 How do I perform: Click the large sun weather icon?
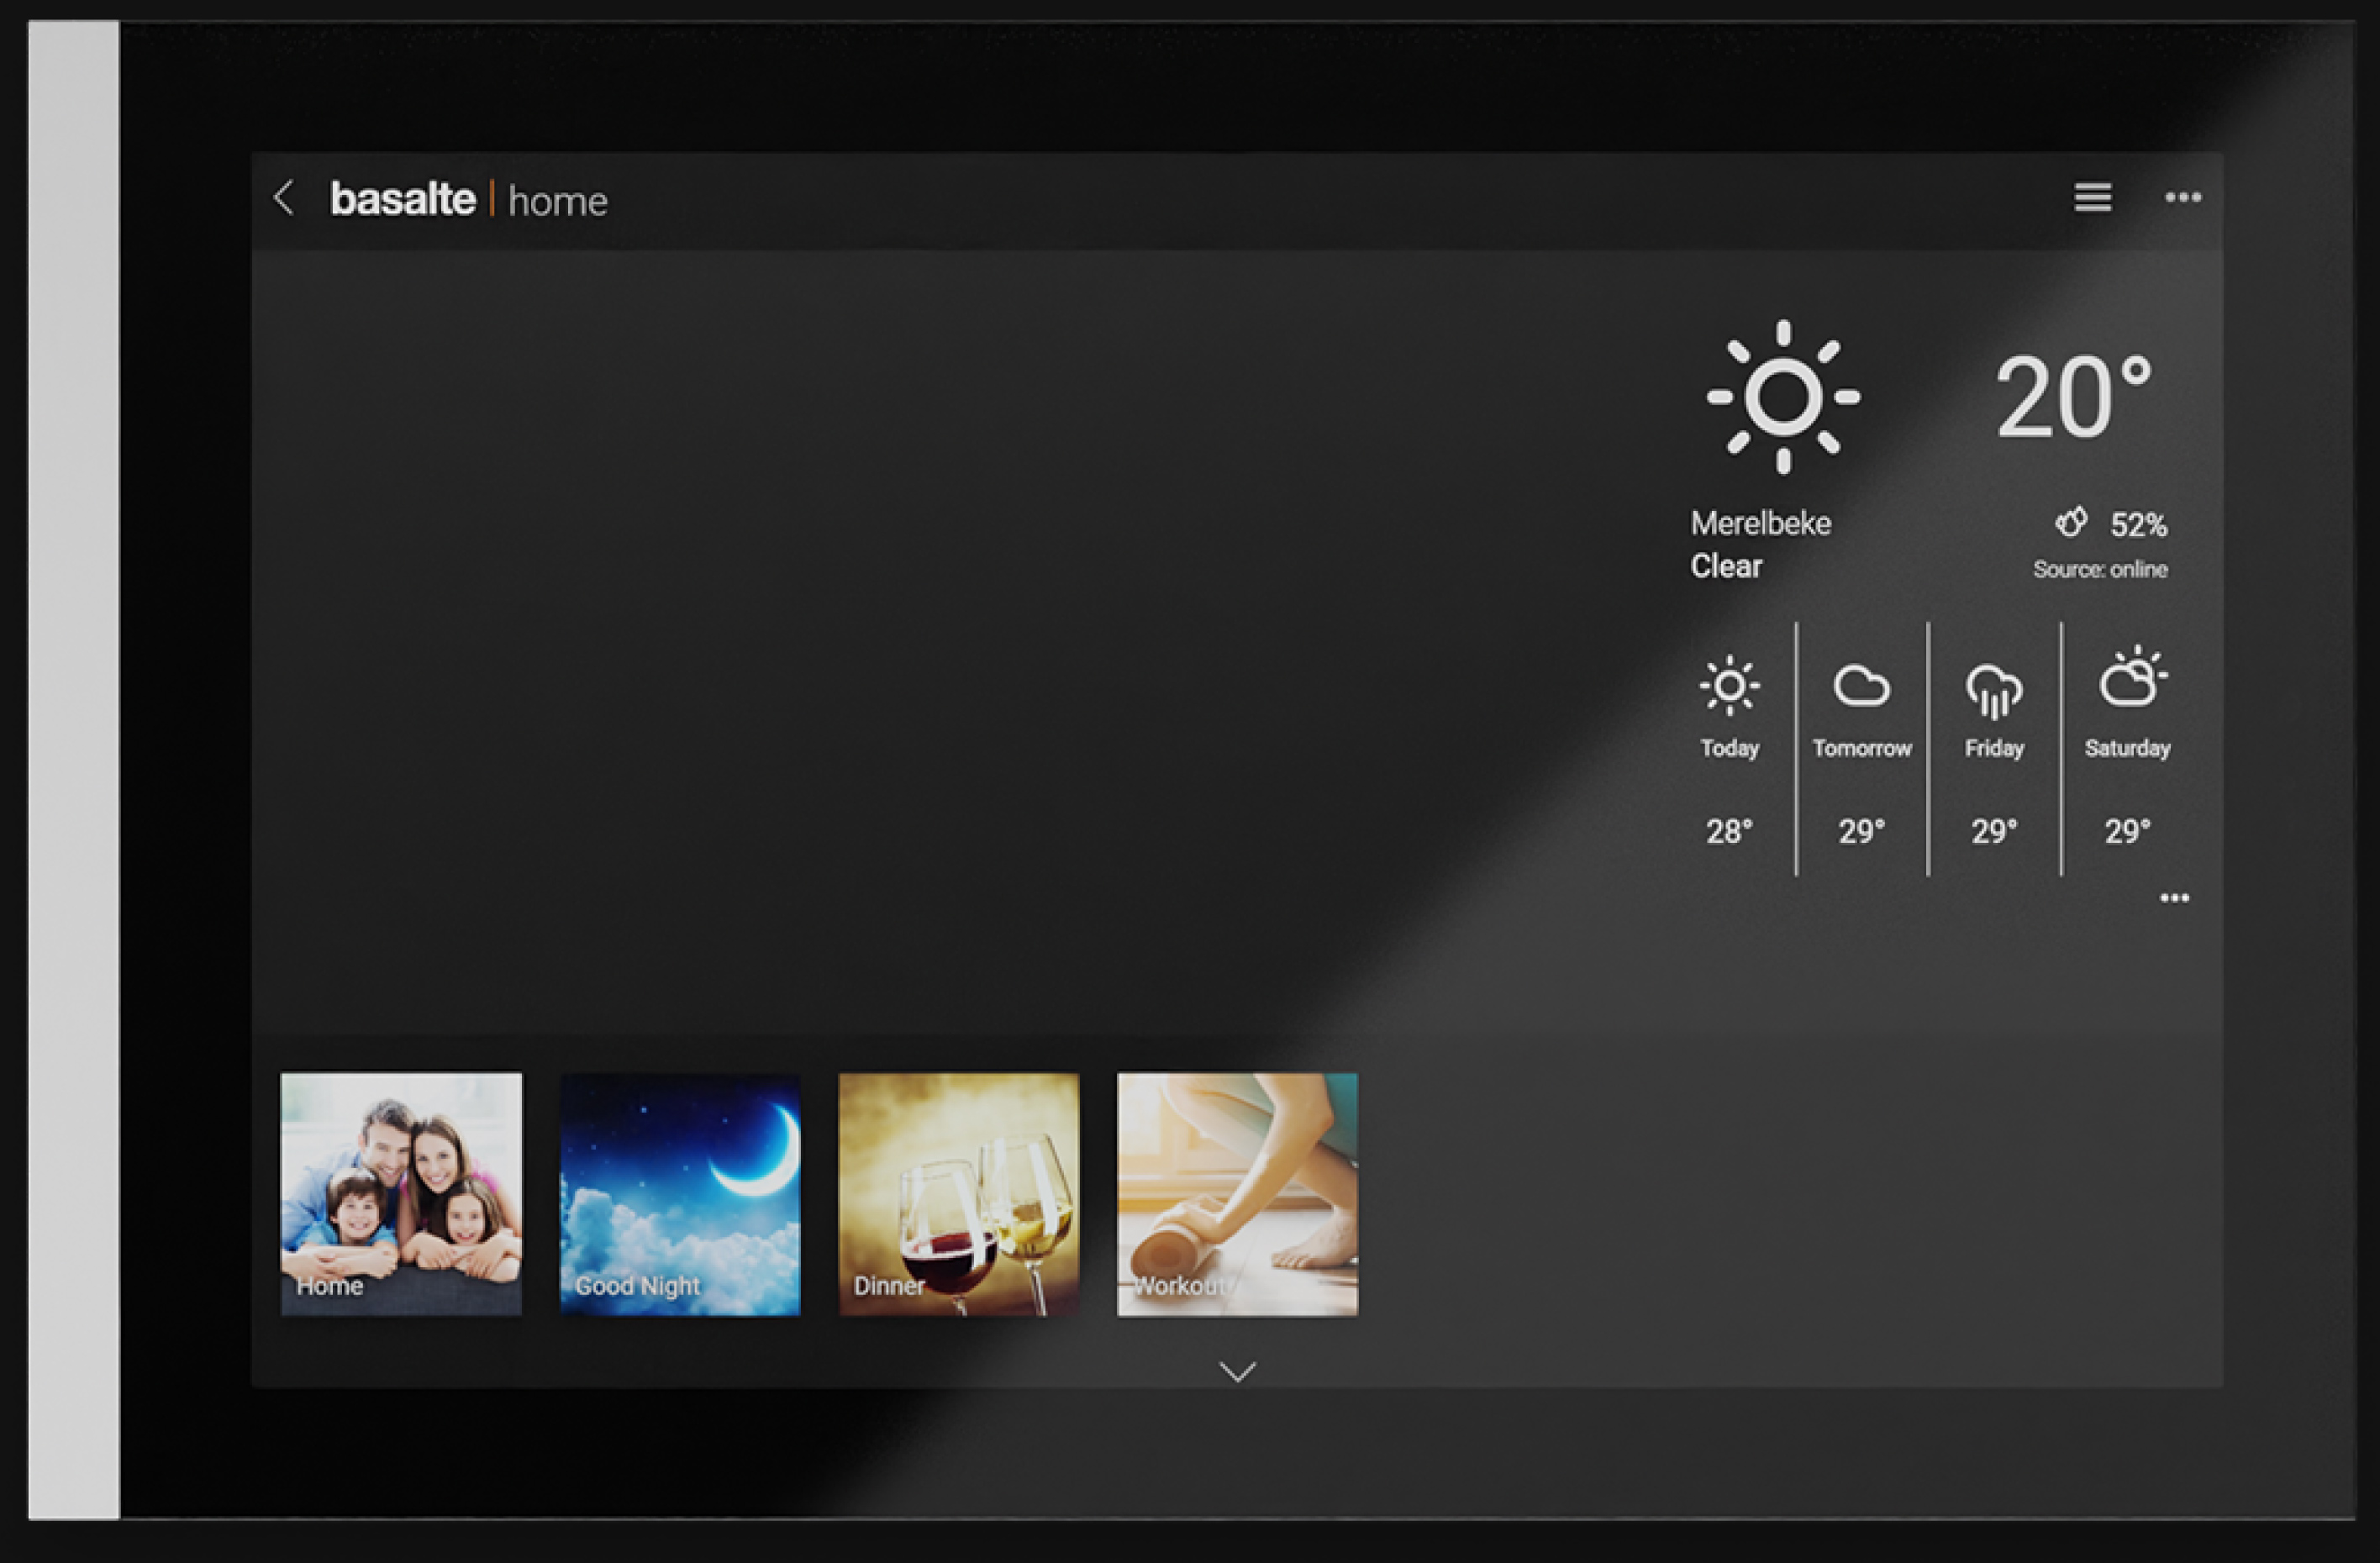coord(1783,397)
